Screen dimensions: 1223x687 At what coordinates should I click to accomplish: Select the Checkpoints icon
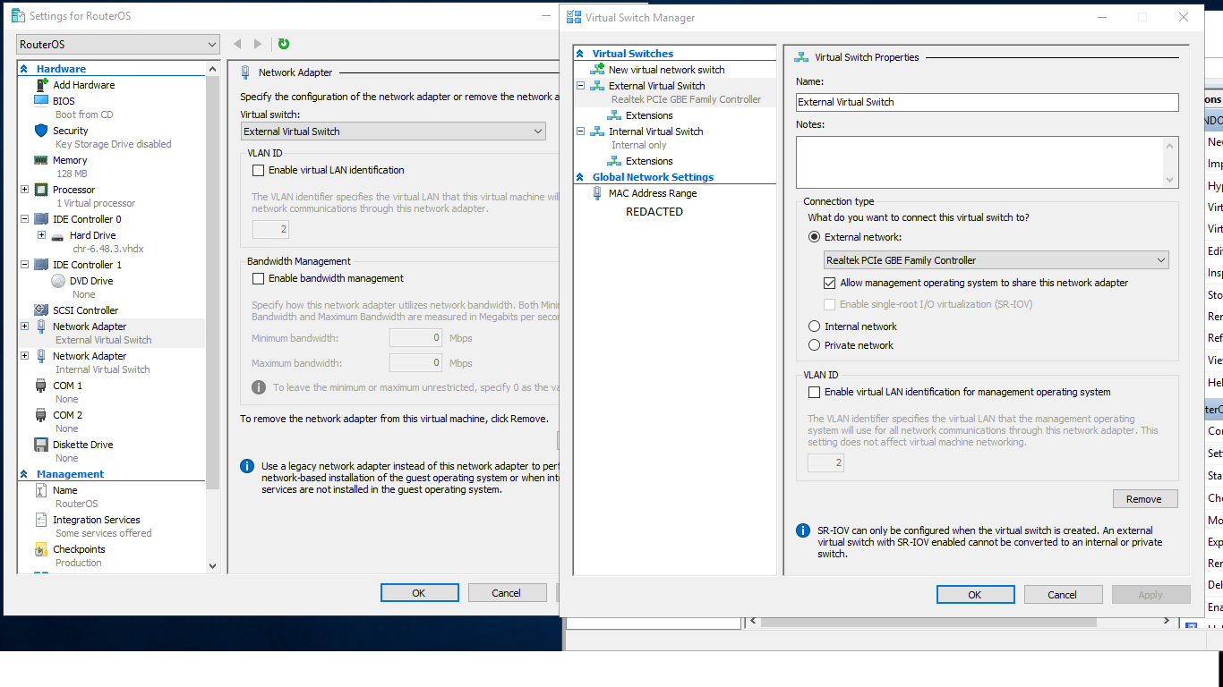point(40,549)
